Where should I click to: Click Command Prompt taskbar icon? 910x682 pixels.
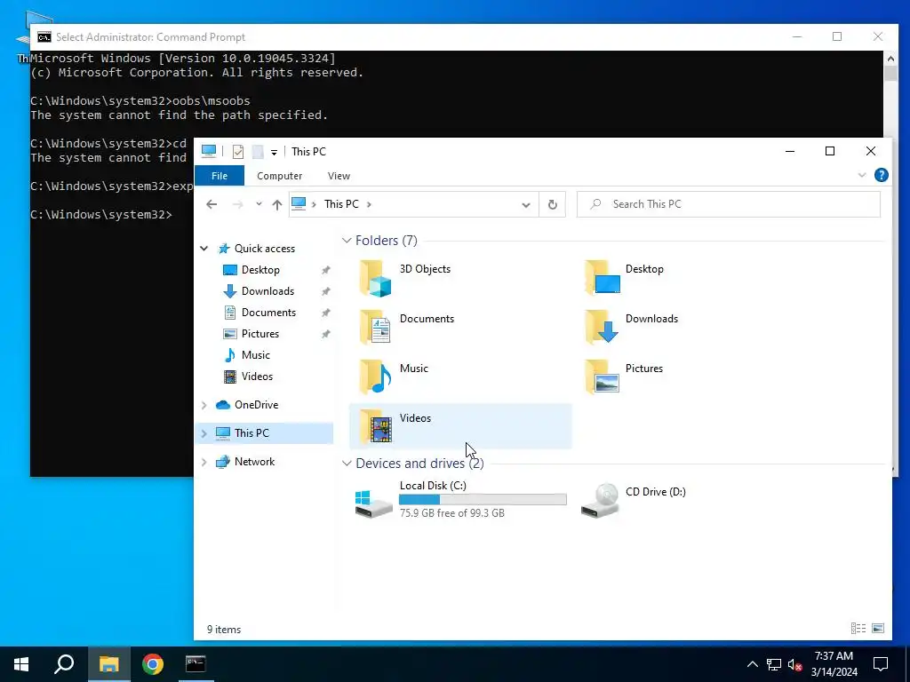[x=196, y=664]
